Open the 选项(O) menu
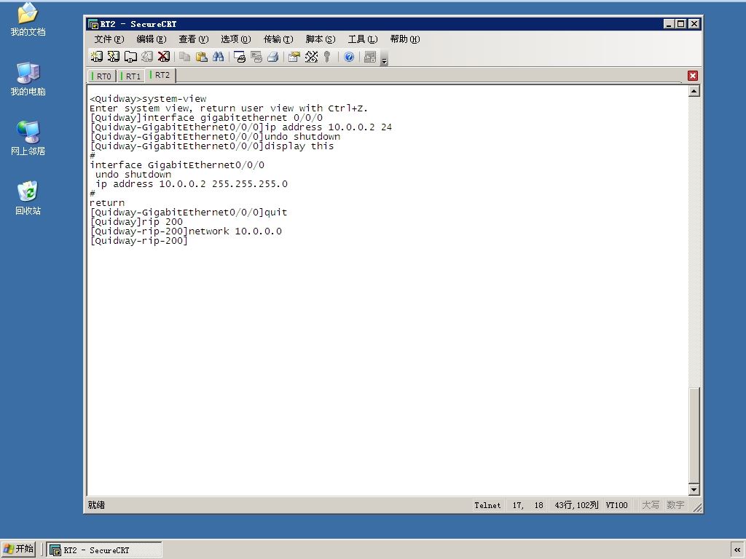The height and width of the screenshot is (559, 746). (x=235, y=39)
